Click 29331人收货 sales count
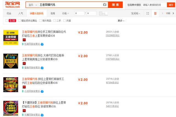The height and width of the screenshot is (117, 176). point(112,32)
